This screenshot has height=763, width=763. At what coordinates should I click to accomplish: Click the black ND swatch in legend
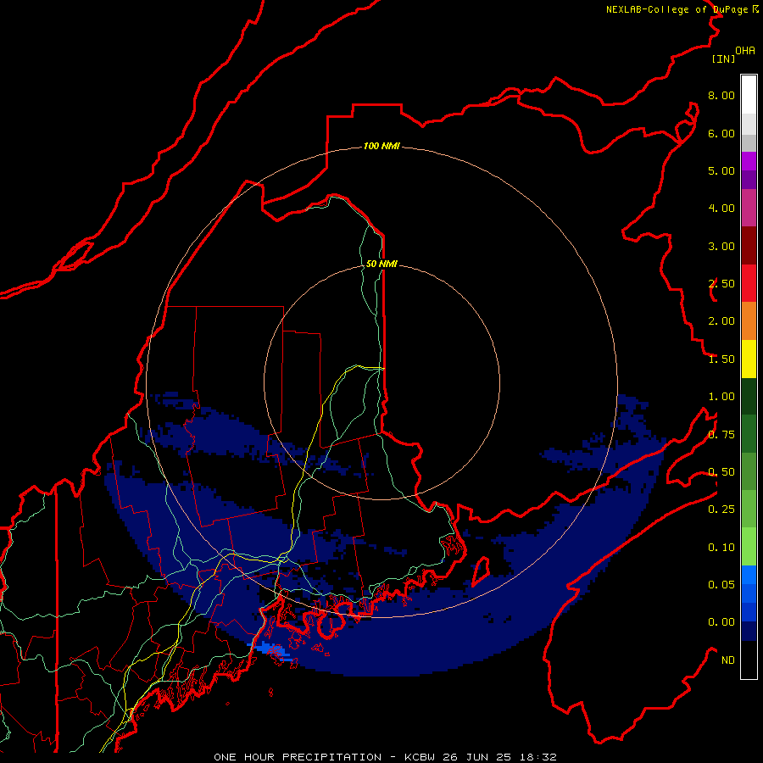click(x=749, y=660)
